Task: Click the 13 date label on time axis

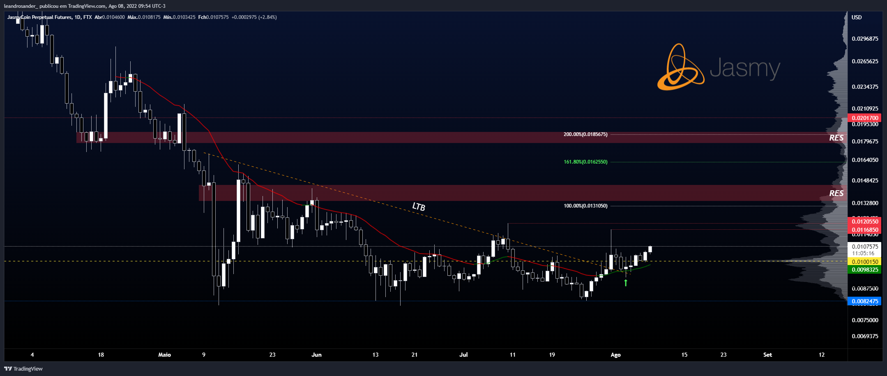Action: click(x=375, y=355)
